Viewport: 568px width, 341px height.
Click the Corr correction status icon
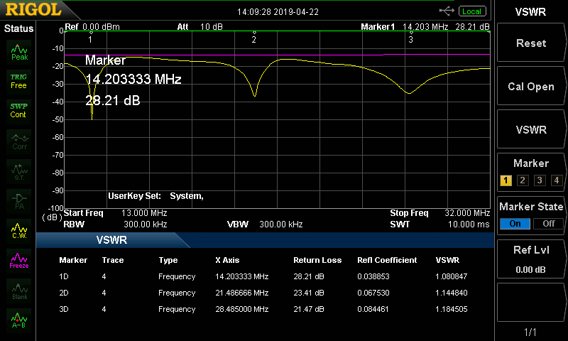18,141
